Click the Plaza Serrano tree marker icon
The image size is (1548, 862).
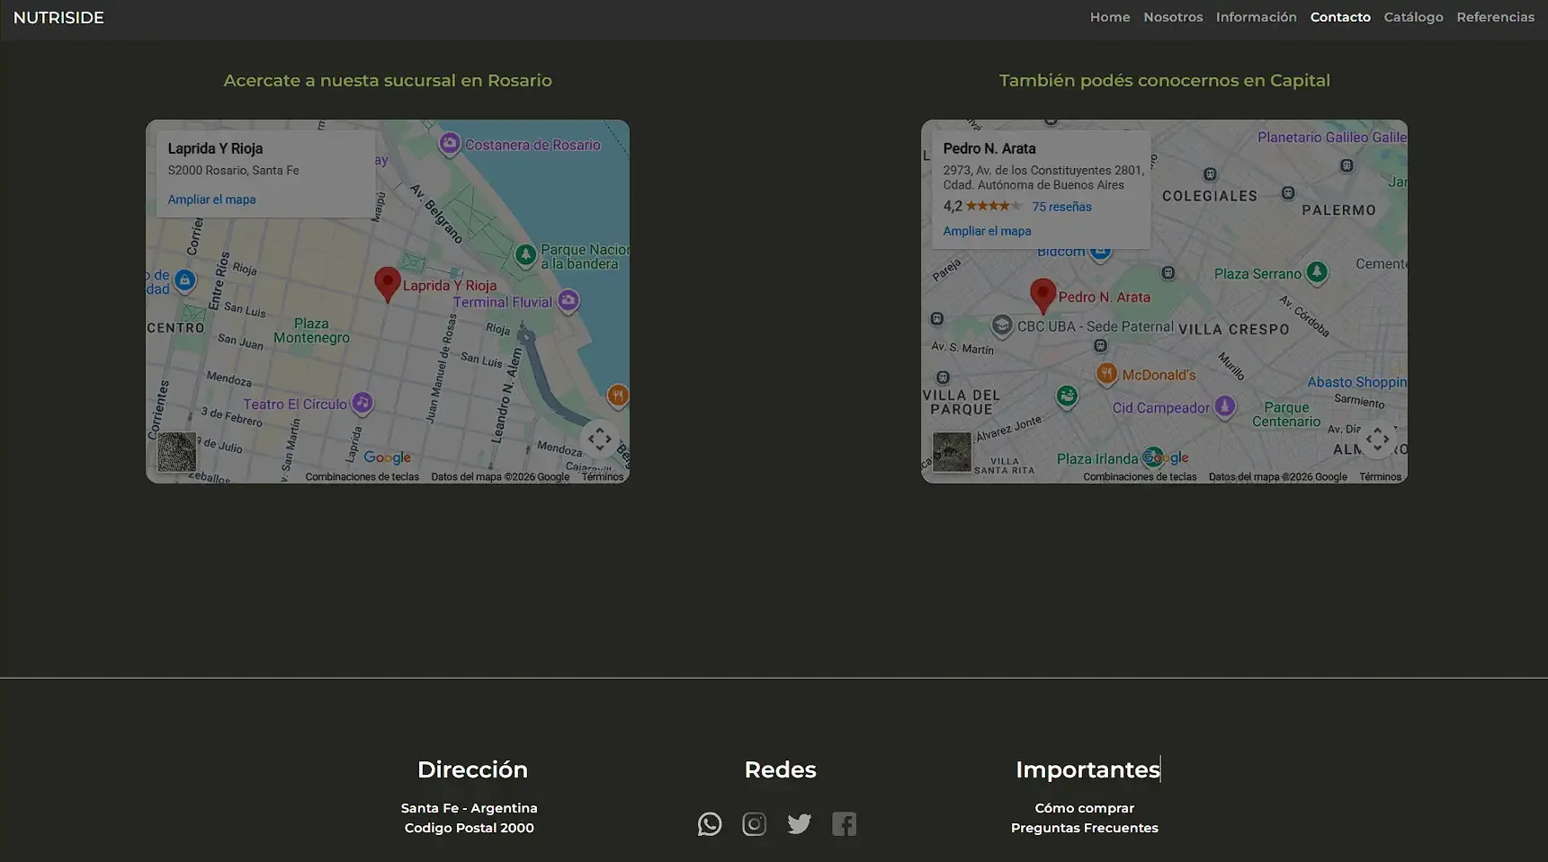pos(1317,272)
